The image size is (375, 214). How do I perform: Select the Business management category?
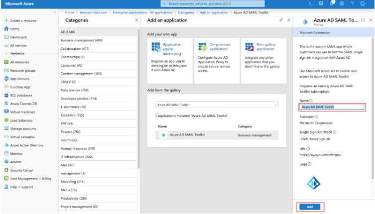tap(81, 40)
